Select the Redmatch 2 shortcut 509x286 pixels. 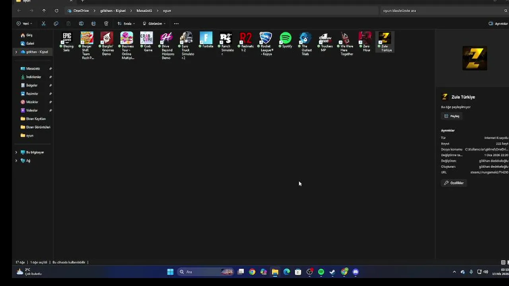[x=246, y=42]
